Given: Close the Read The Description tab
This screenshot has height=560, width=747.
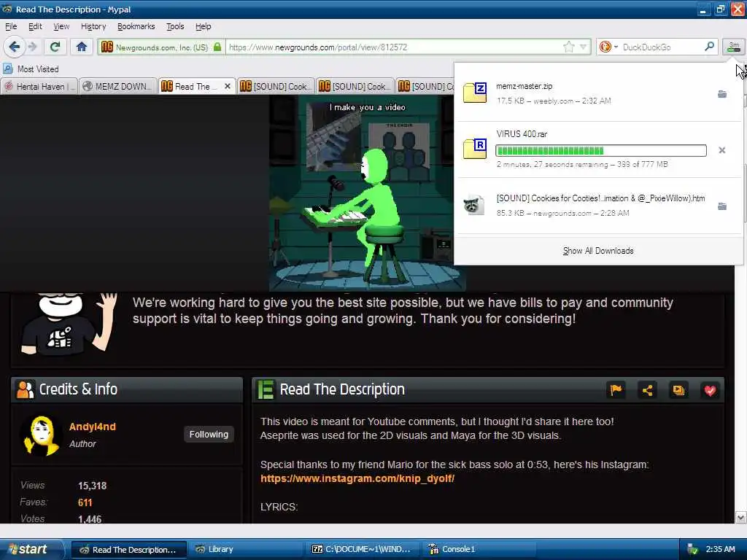Looking at the screenshot, I should [228, 86].
